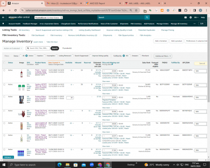Open the Mail app from the taskbar
Image resolution: width=210 pixels, height=168 pixels.
tap(84, 165)
